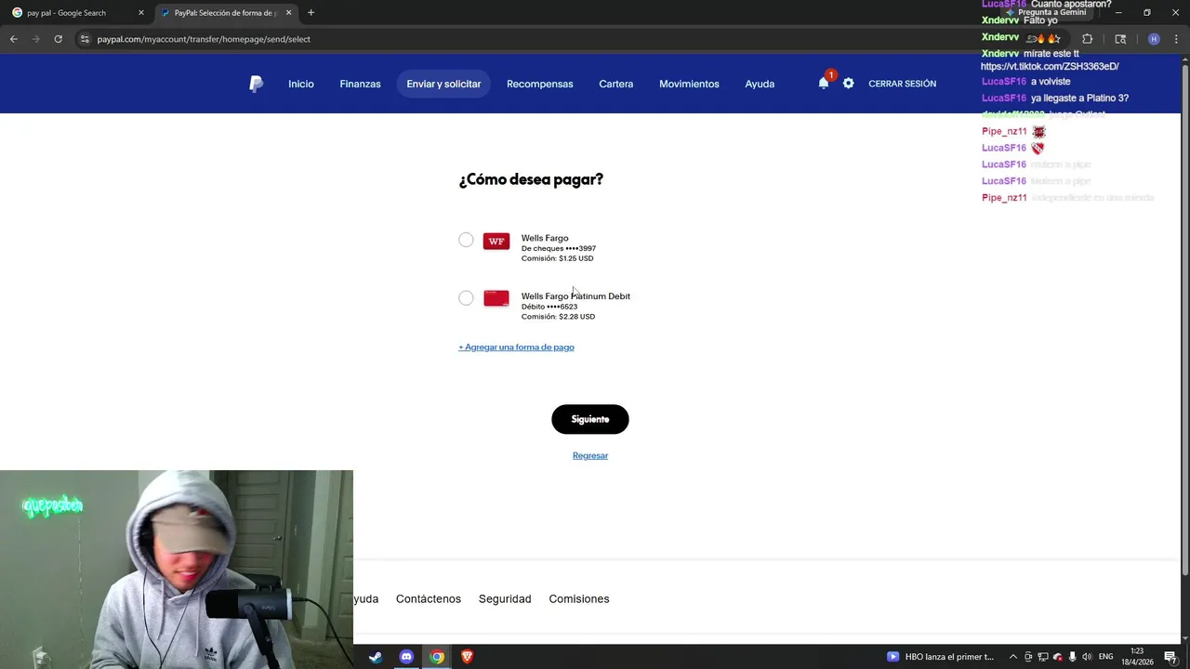
Task: View site information icon in address bar
Action: [85, 39]
